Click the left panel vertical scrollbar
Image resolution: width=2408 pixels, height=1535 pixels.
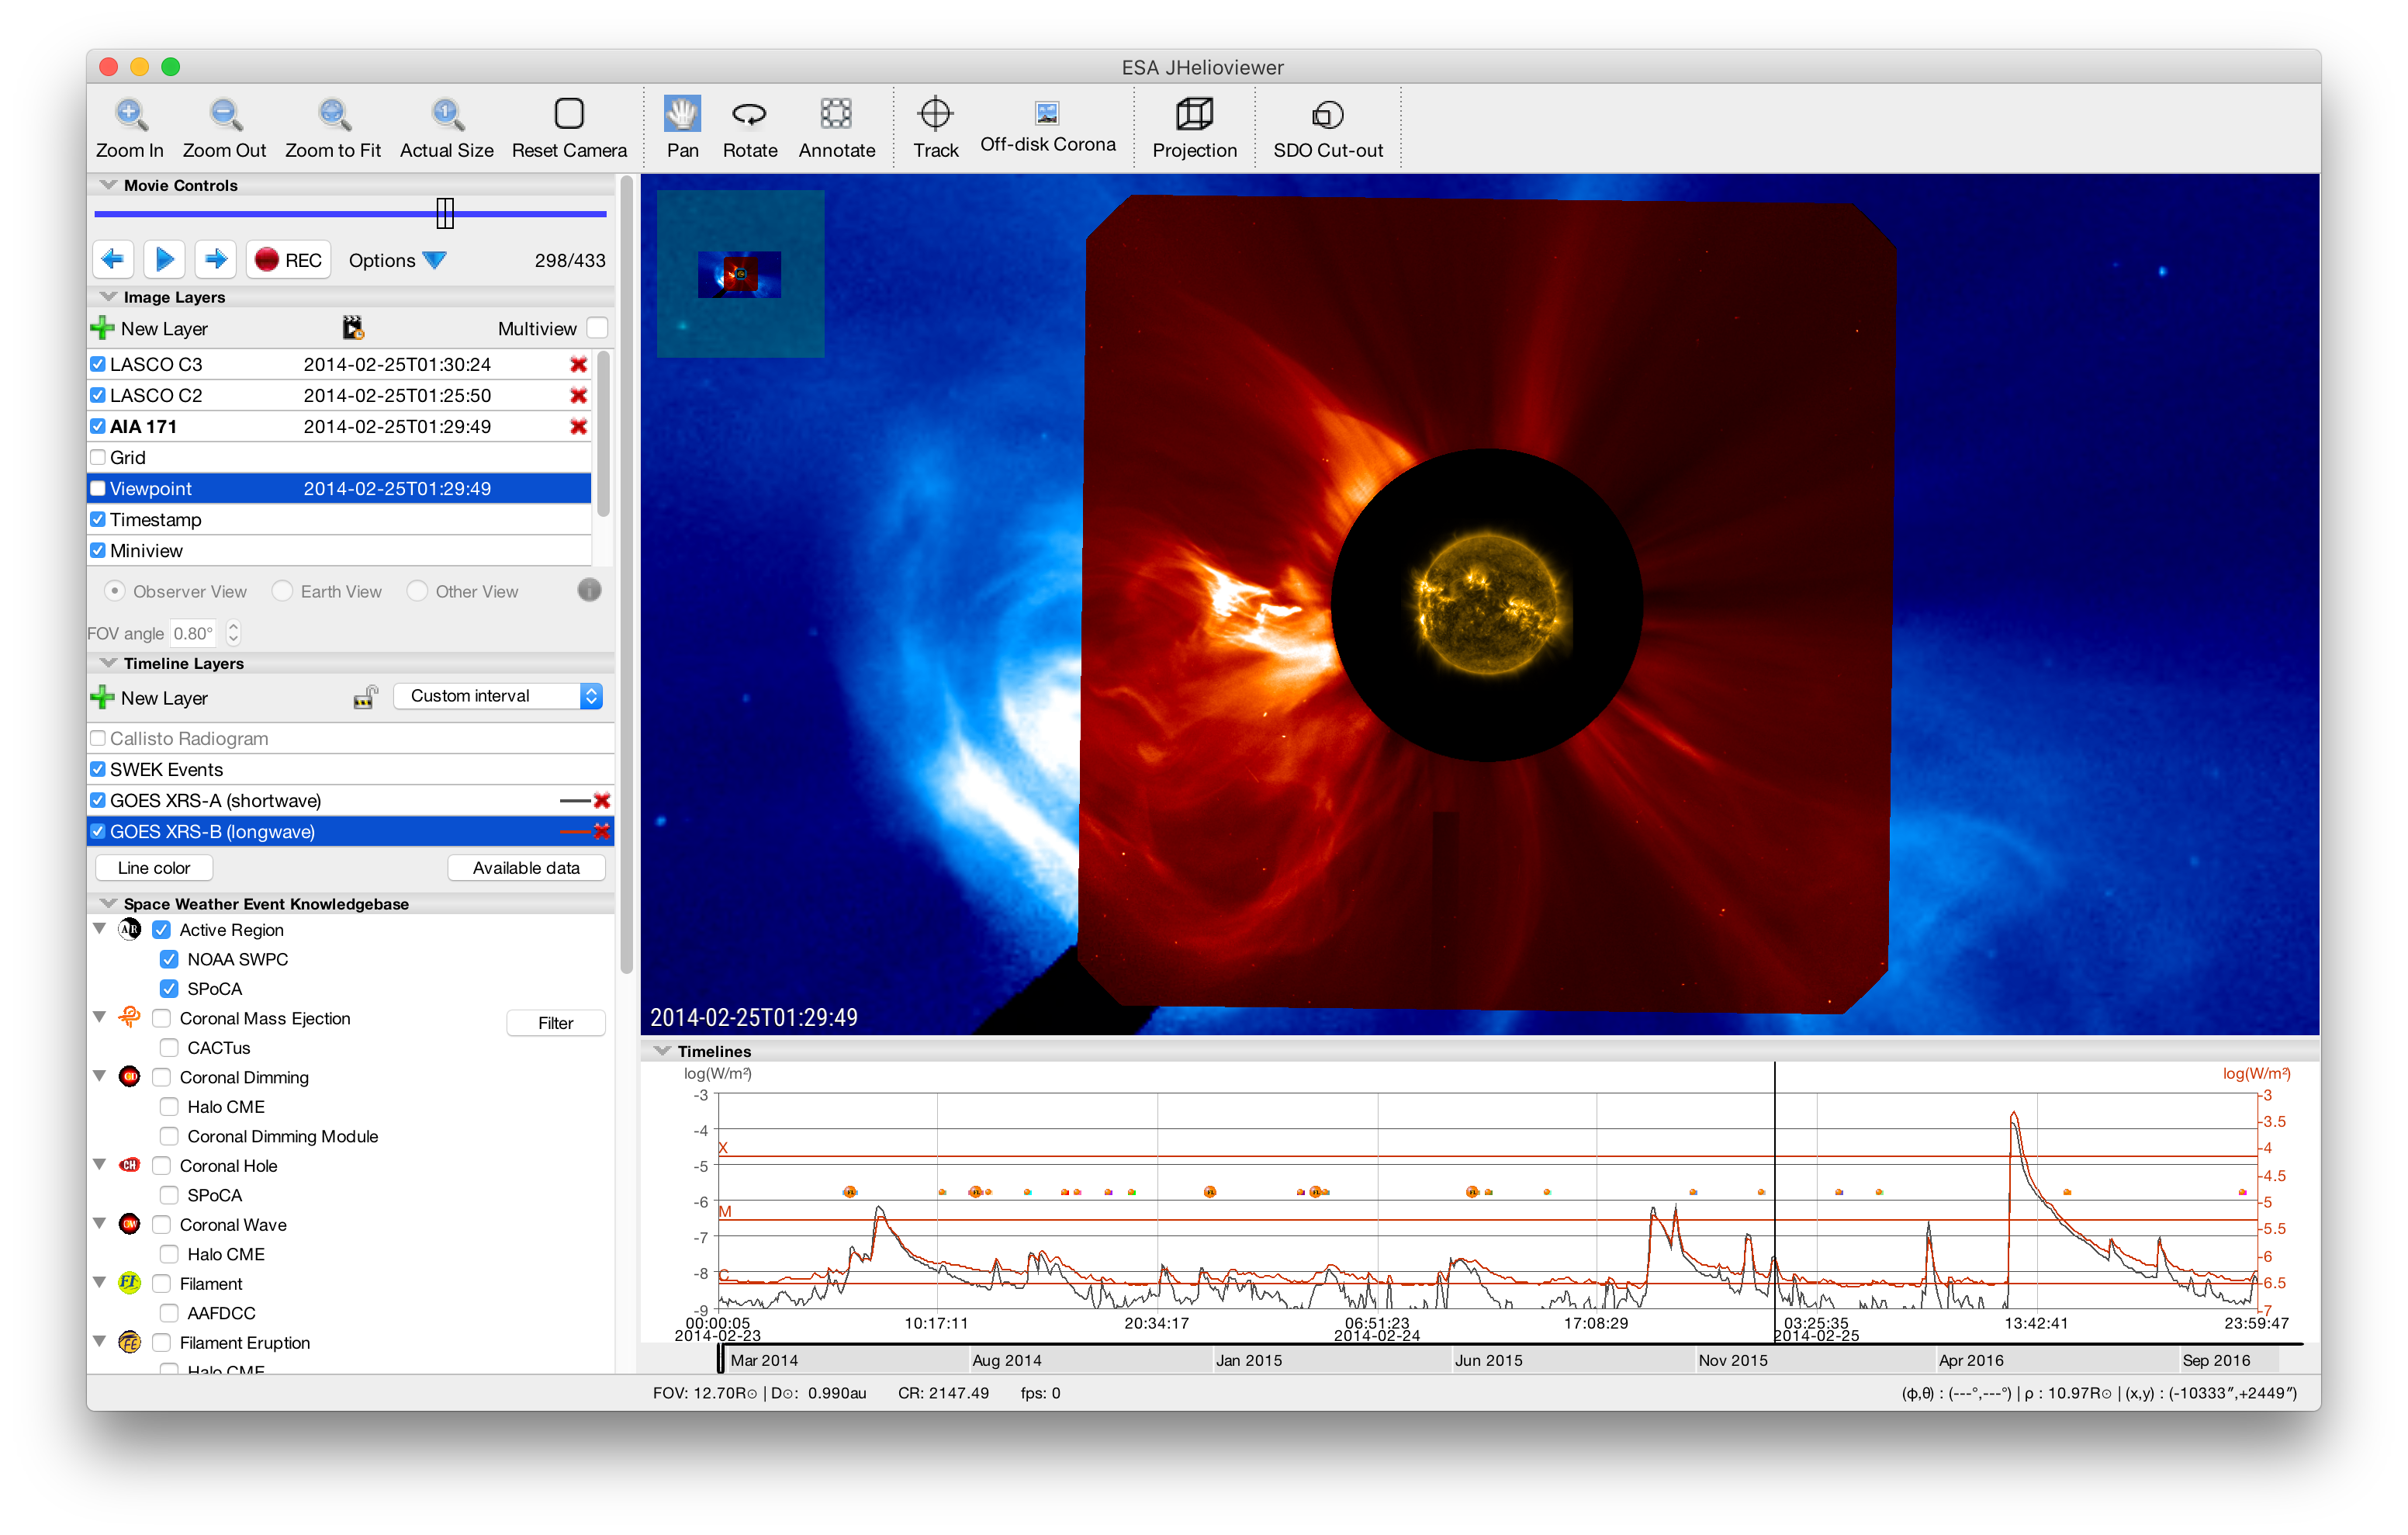pyautogui.click(x=626, y=575)
